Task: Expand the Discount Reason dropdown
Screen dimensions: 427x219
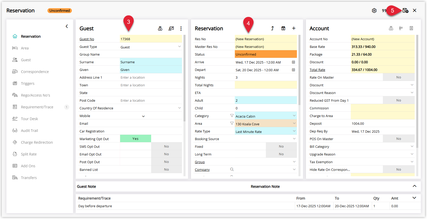Action: click(x=412, y=93)
